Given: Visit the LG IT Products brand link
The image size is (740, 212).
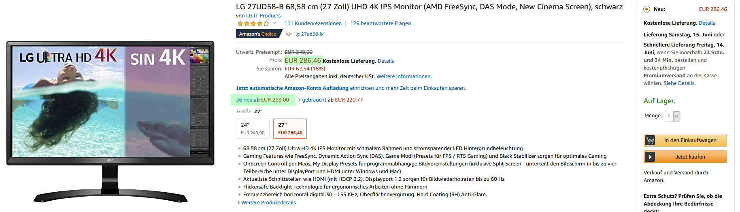Looking at the screenshot, I should coord(263,16).
